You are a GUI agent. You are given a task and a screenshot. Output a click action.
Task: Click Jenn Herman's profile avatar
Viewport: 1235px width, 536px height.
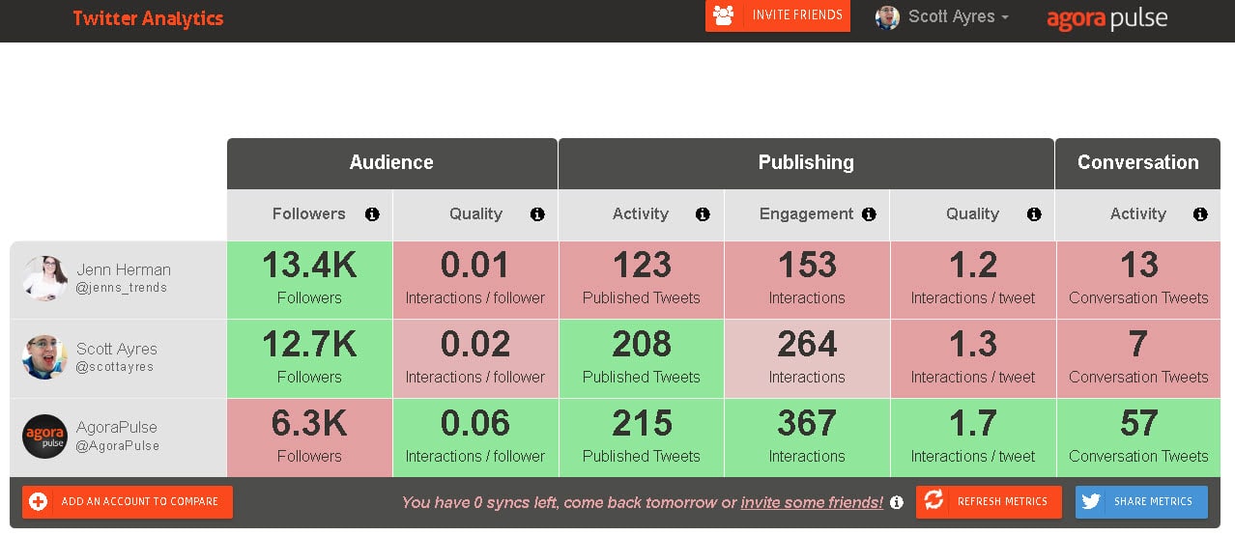(44, 278)
